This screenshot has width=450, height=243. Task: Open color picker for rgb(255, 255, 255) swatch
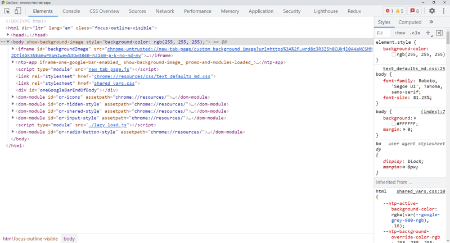coord(394,54)
